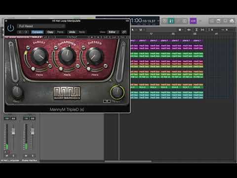
Task: Click the bottom-left plugin knob
Action: coord(17,91)
